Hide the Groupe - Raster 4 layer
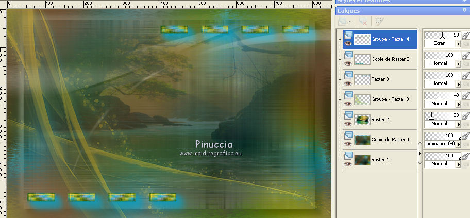The width and height of the screenshot is (470, 218). pyautogui.click(x=348, y=43)
